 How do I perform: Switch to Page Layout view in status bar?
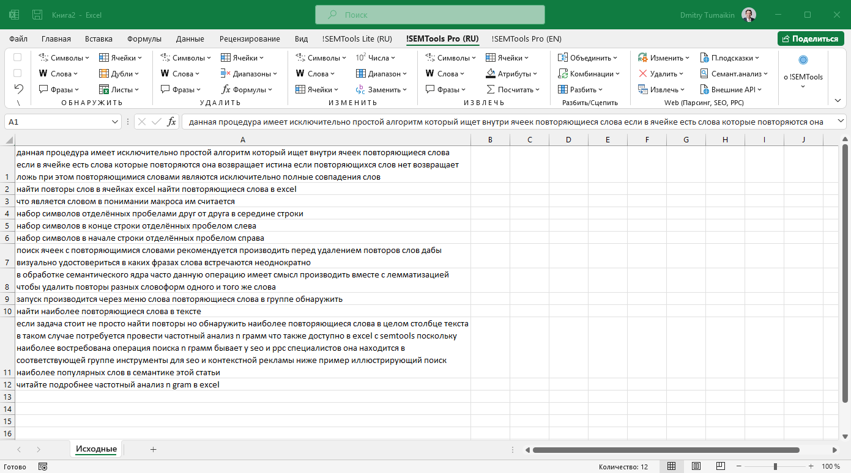tap(696, 466)
